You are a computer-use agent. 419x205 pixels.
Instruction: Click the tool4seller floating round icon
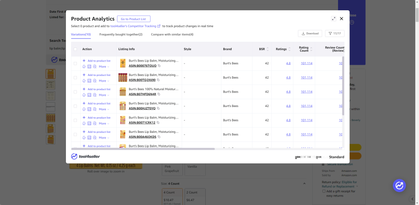(x=399, y=185)
